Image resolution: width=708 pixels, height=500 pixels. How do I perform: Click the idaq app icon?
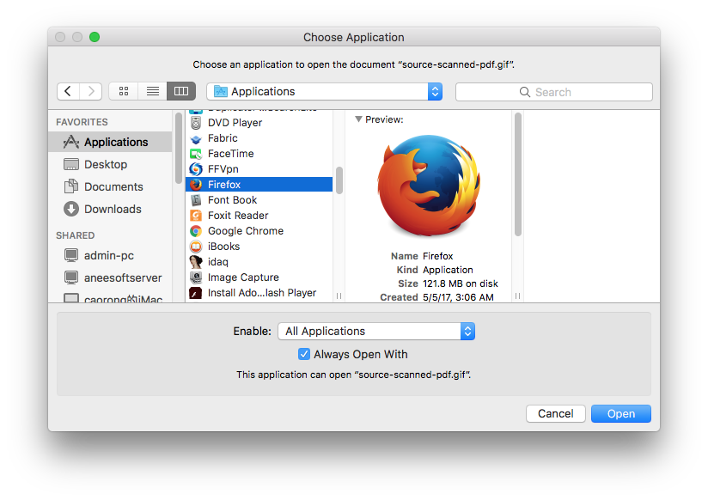(196, 262)
